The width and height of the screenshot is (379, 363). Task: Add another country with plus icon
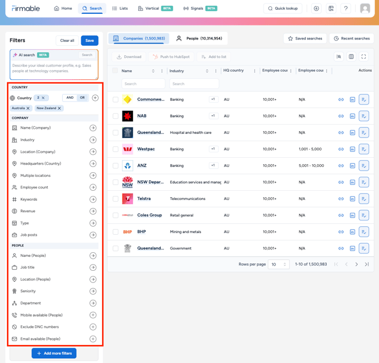click(x=95, y=98)
